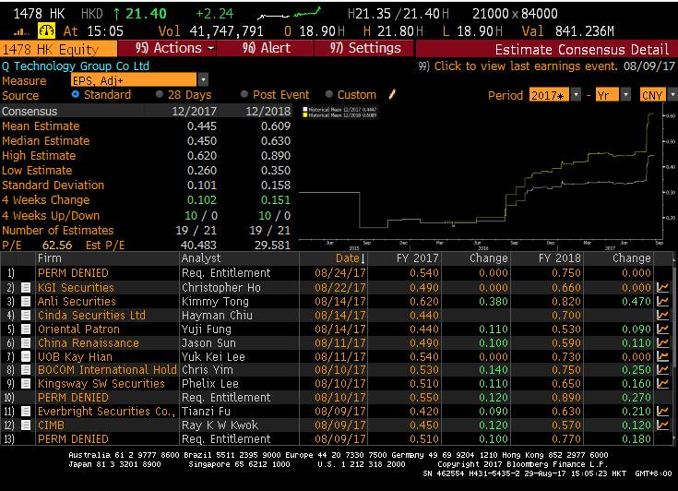Click the intraday price sparkline
The width and height of the screenshot is (678, 491).
pyautogui.click(x=289, y=14)
